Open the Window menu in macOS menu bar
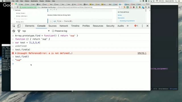The height and width of the screenshot is (102, 182). [48, 1]
